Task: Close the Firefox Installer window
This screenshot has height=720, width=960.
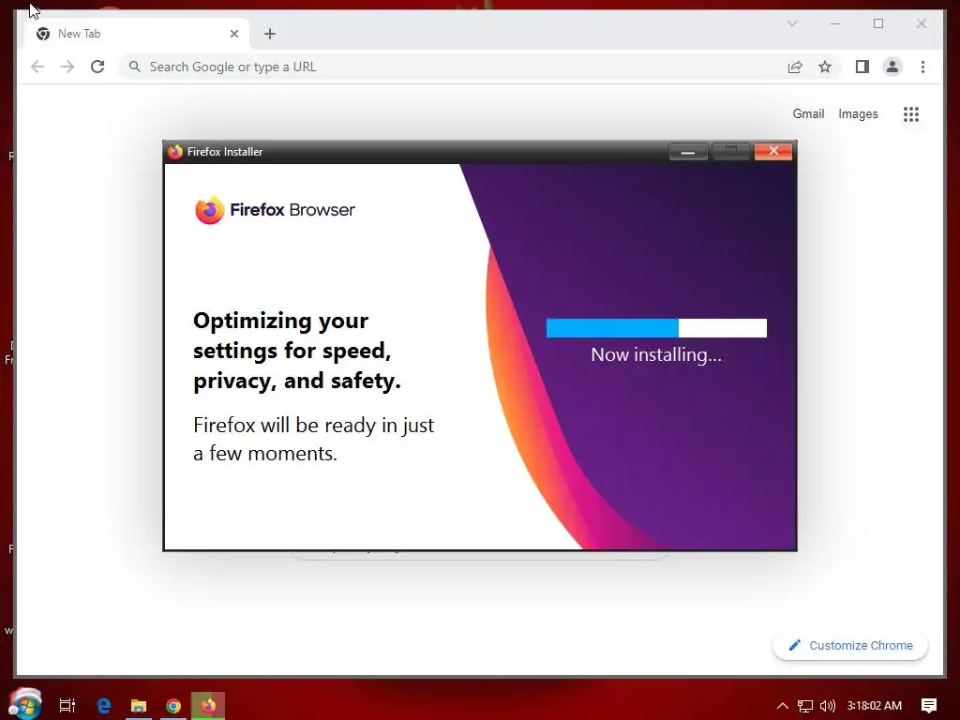Action: point(773,151)
